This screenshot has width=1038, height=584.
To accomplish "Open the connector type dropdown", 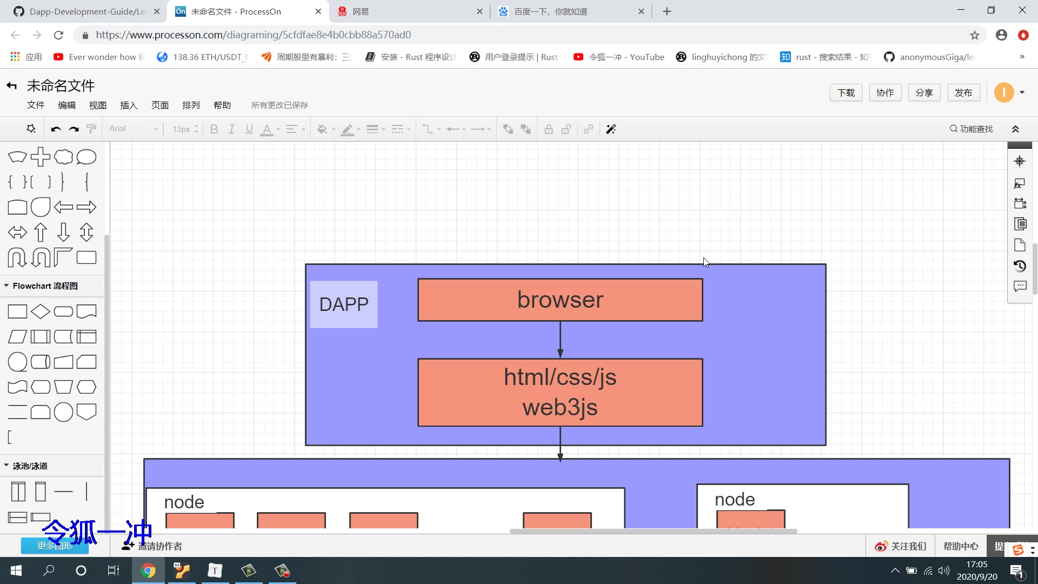I will pyautogui.click(x=431, y=129).
